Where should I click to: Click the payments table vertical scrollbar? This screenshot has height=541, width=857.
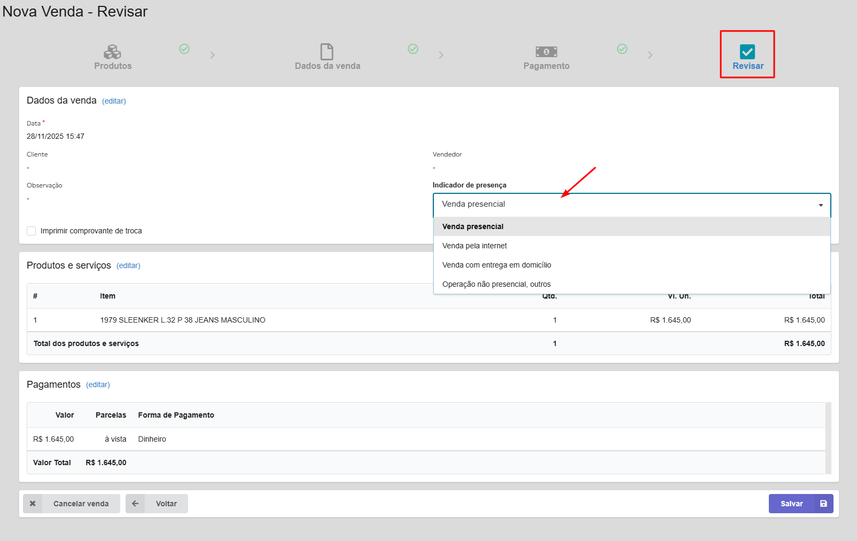pos(828,438)
